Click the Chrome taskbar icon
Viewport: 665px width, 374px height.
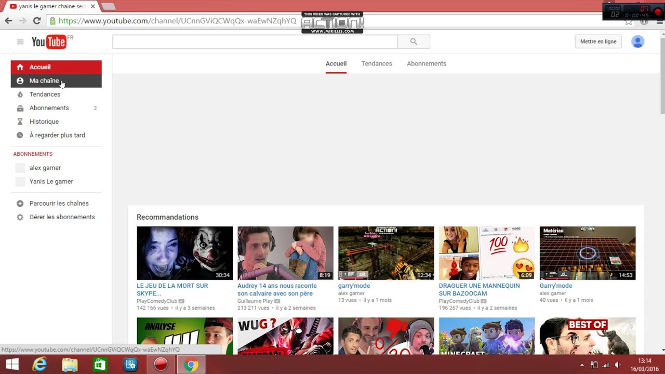tap(191, 365)
